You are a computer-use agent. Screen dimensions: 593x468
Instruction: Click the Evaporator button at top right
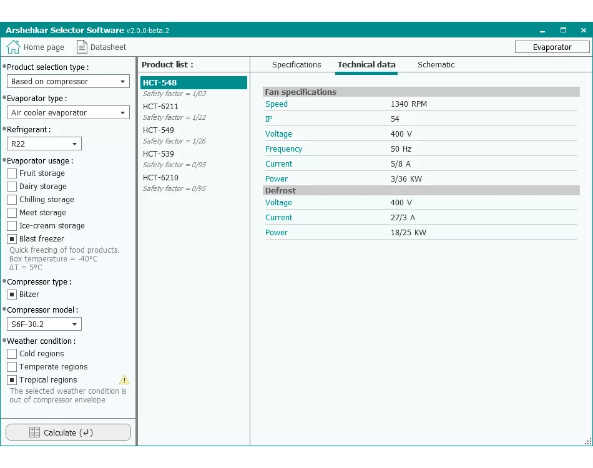tap(552, 47)
